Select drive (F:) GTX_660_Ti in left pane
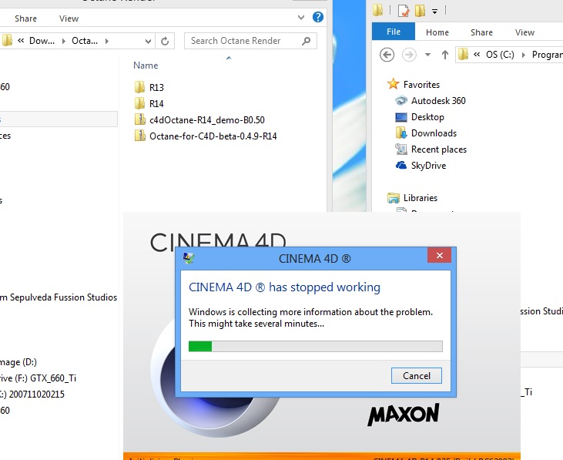This screenshot has height=460, width=563. (38, 378)
